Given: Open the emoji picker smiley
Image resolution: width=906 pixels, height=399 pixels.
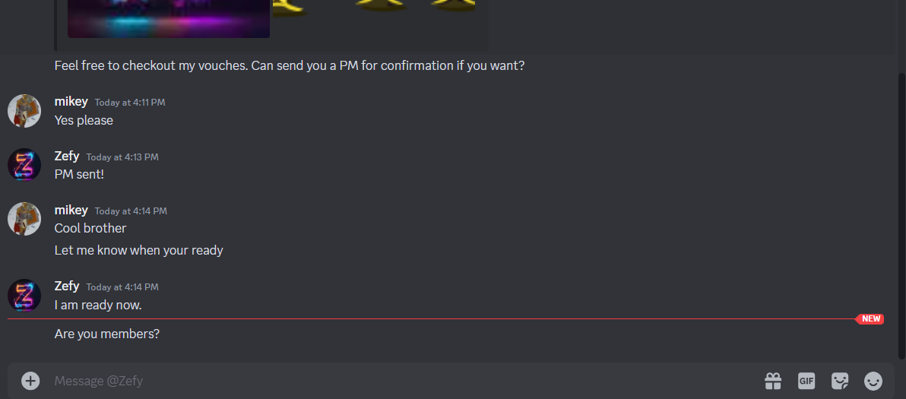Looking at the screenshot, I should point(873,381).
